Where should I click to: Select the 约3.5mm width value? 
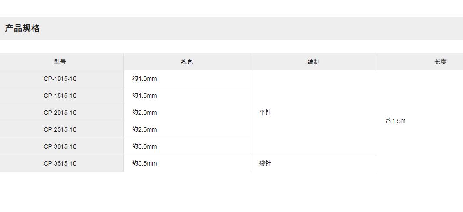pyautogui.click(x=145, y=163)
